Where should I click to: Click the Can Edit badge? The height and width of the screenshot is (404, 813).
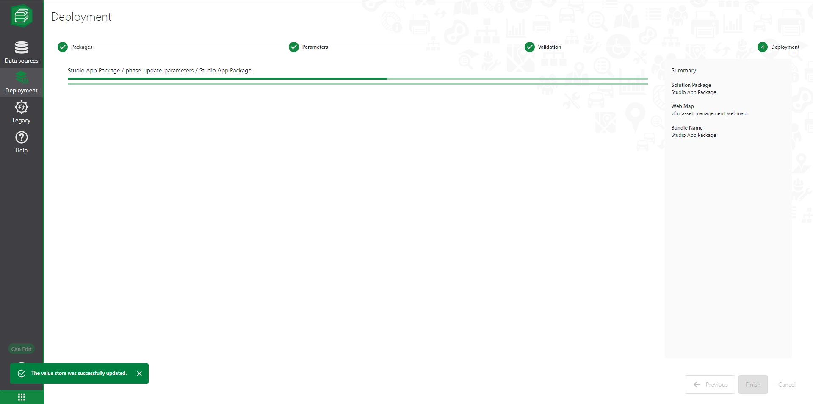point(21,349)
